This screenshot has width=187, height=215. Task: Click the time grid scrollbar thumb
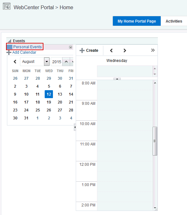click(x=155, y=141)
